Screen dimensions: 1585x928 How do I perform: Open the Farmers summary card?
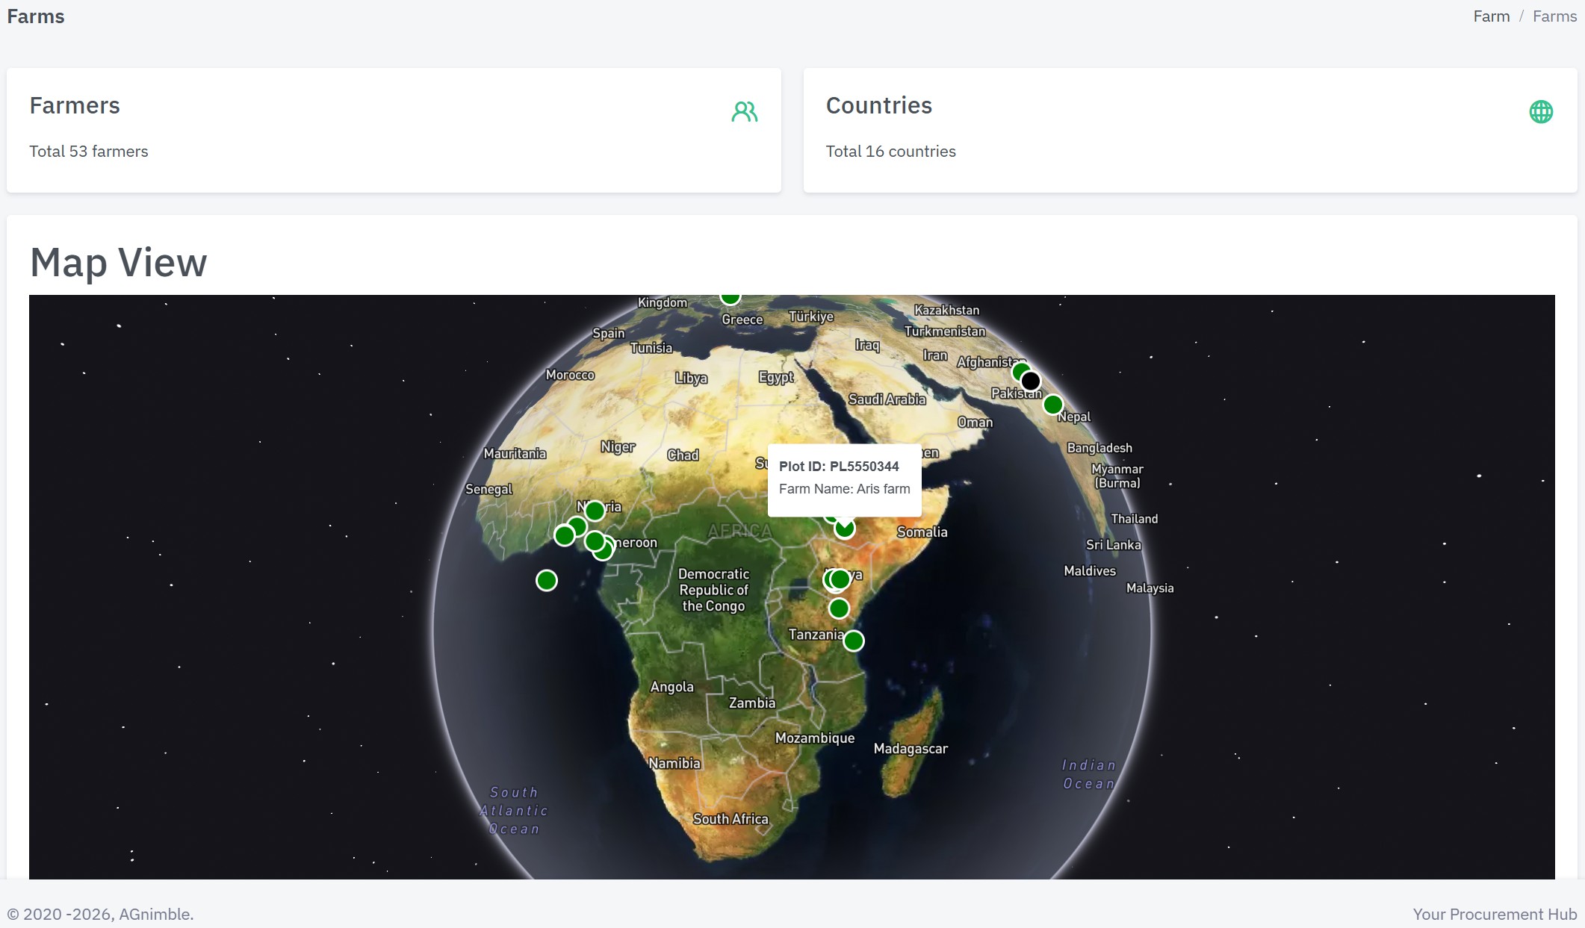point(394,131)
